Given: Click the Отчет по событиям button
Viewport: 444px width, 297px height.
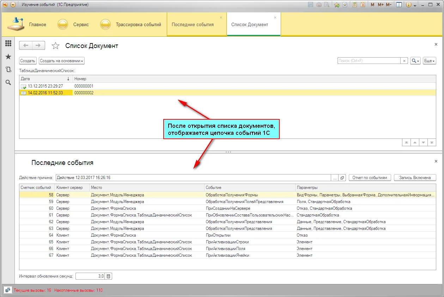Looking at the screenshot, I should (x=370, y=178).
